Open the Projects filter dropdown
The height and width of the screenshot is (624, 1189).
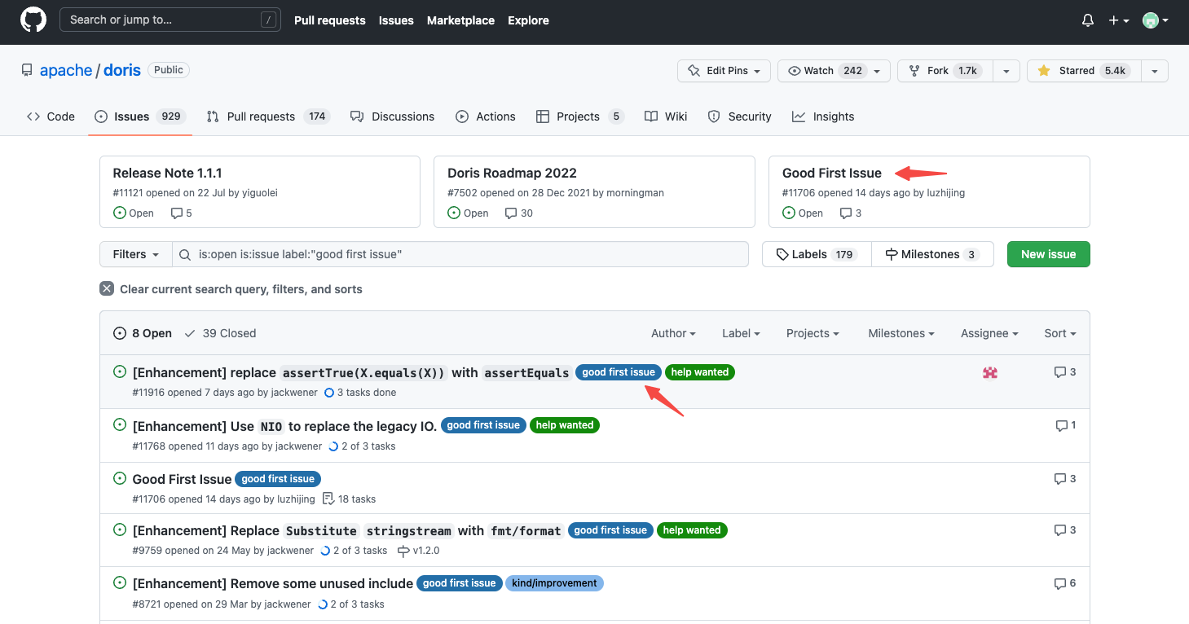click(x=812, y=333)
